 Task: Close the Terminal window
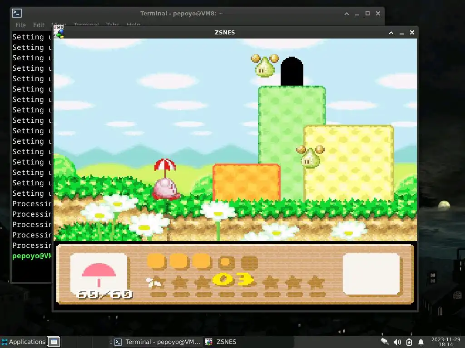378,14
